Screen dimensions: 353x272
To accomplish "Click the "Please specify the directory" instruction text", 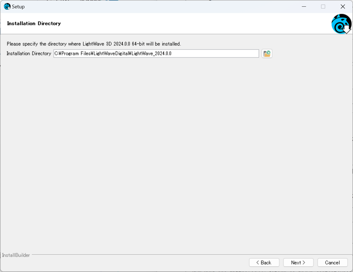I will 94,44.
